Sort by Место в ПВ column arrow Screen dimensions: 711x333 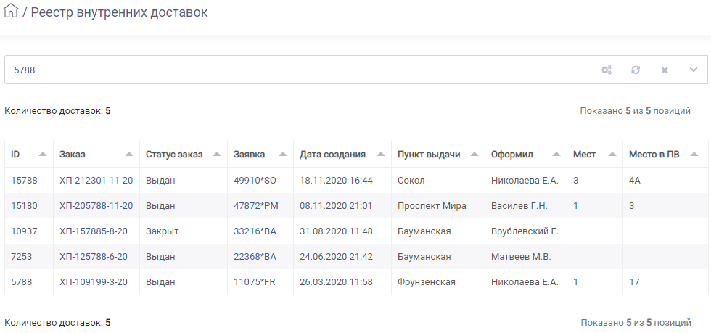694,155
